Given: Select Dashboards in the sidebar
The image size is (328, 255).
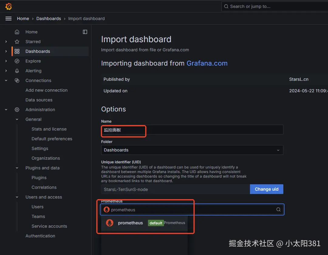Looking at the screenshot, I should click(38, 51).
